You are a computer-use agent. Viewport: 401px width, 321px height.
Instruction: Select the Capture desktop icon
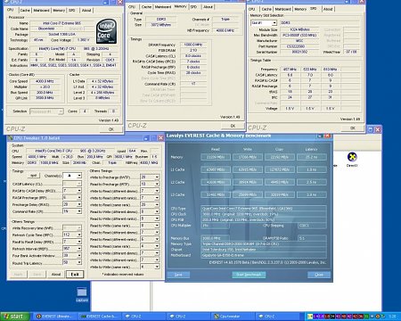point(82,294)
